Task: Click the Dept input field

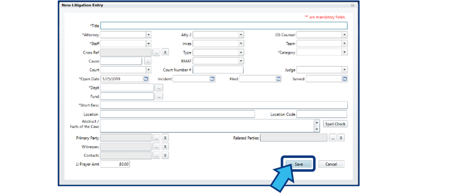Action: (127, 88)
